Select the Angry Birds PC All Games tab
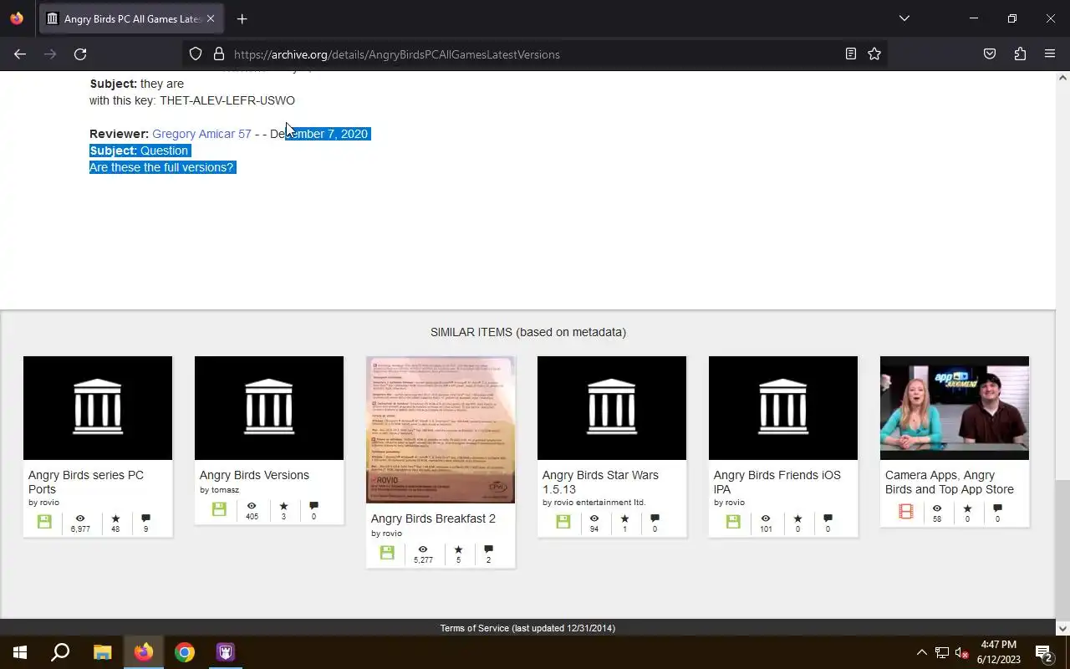This screenshot has width=1070, height=669. tap(130, 18)
